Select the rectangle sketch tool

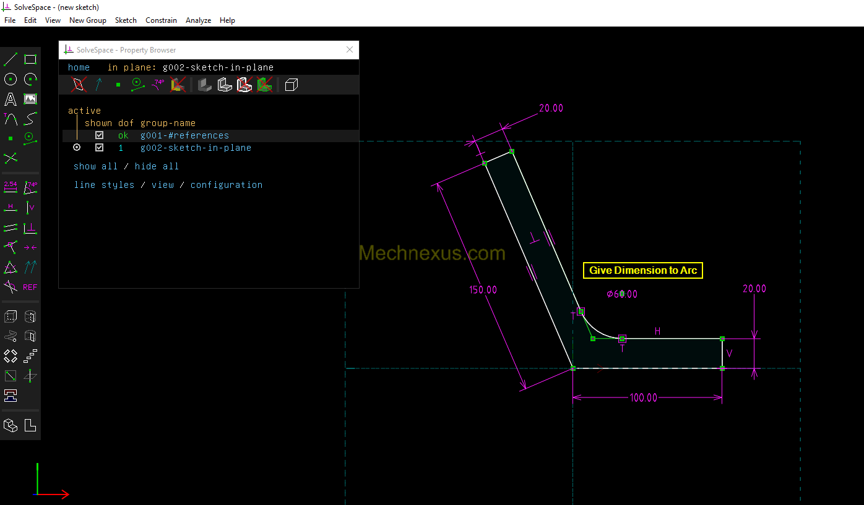pos(30,59)
